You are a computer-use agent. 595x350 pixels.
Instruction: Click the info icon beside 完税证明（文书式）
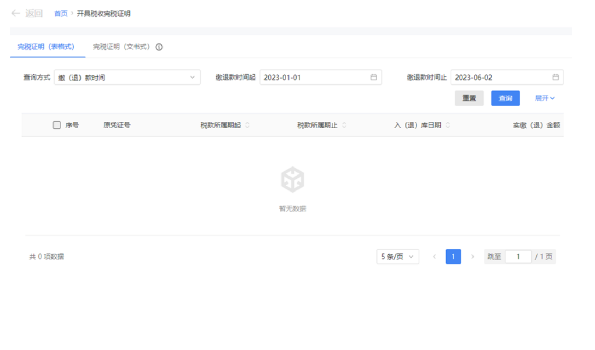pyautogui.click(x=159, y=47)
